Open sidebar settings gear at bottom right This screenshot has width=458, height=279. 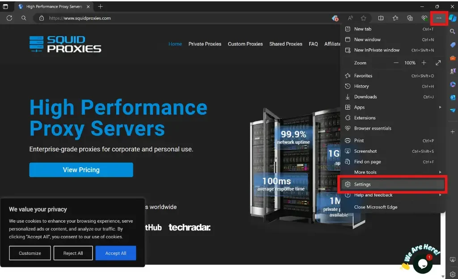453,275
